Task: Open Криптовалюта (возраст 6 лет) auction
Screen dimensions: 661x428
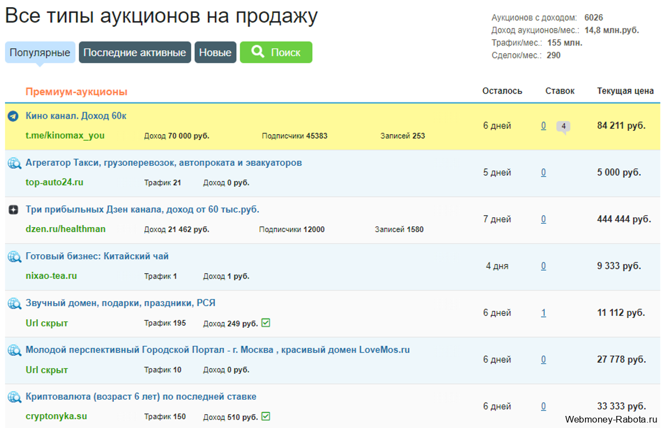Action: [x=141, y=397]
